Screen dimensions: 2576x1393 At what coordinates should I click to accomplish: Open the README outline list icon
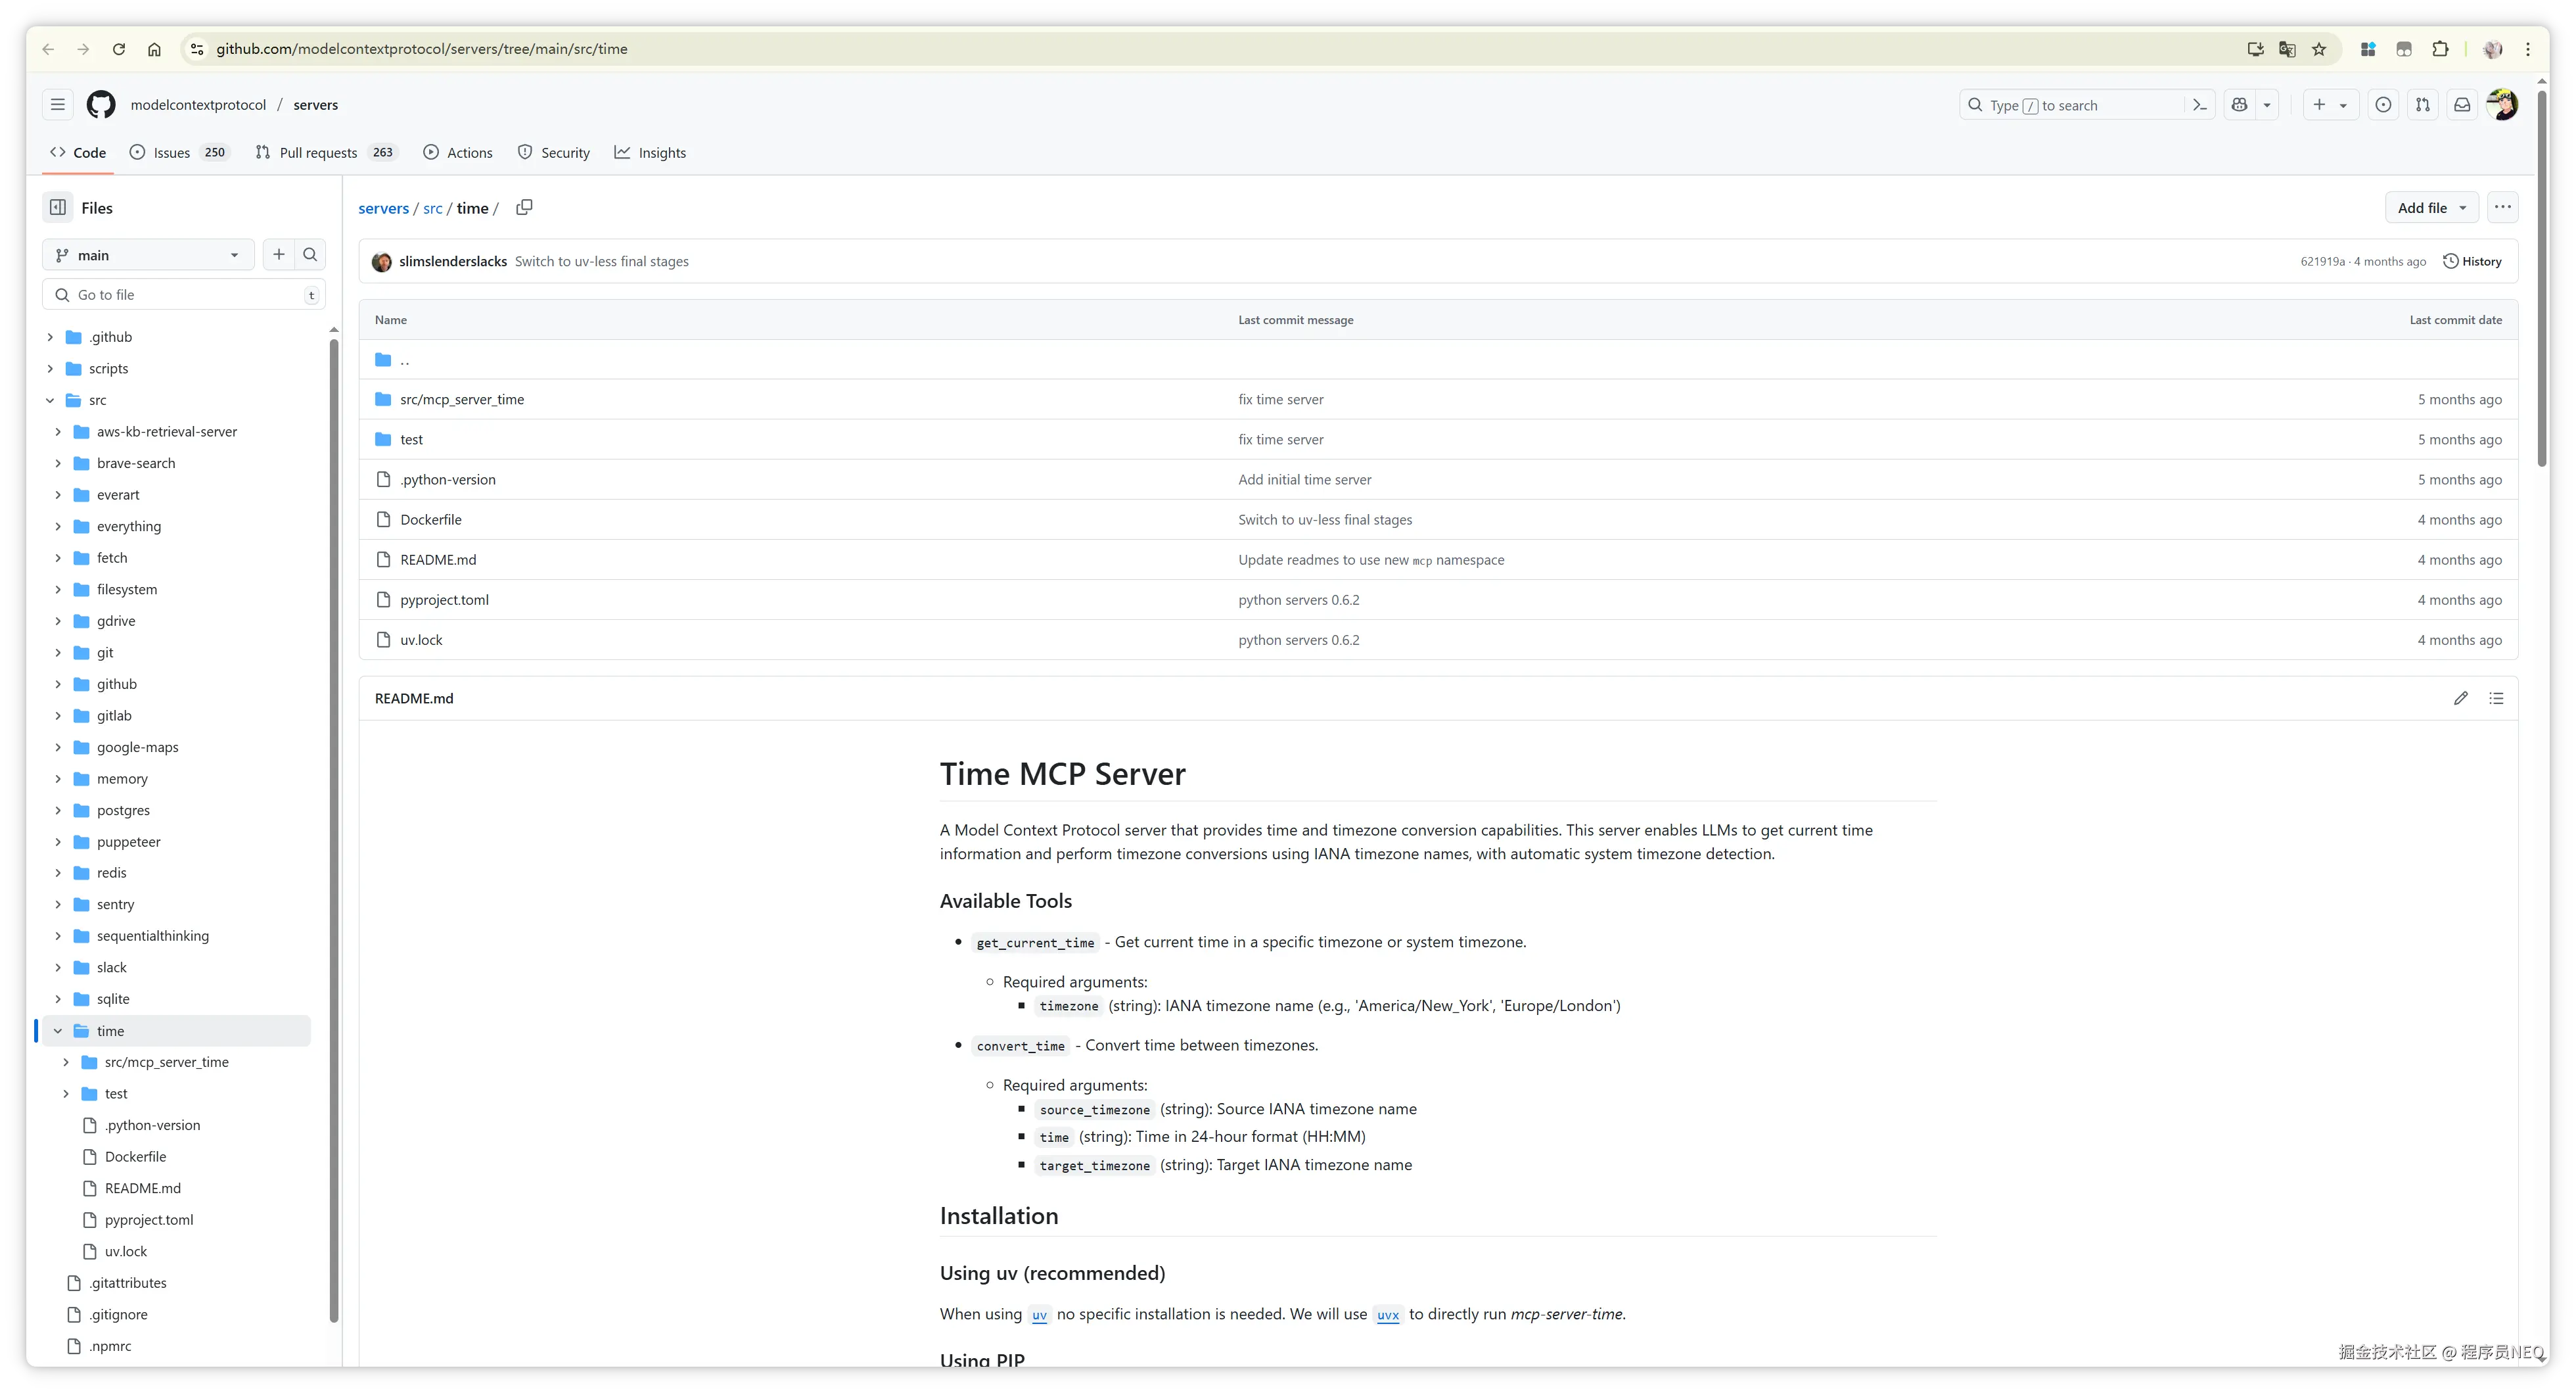click(2496, 699)
